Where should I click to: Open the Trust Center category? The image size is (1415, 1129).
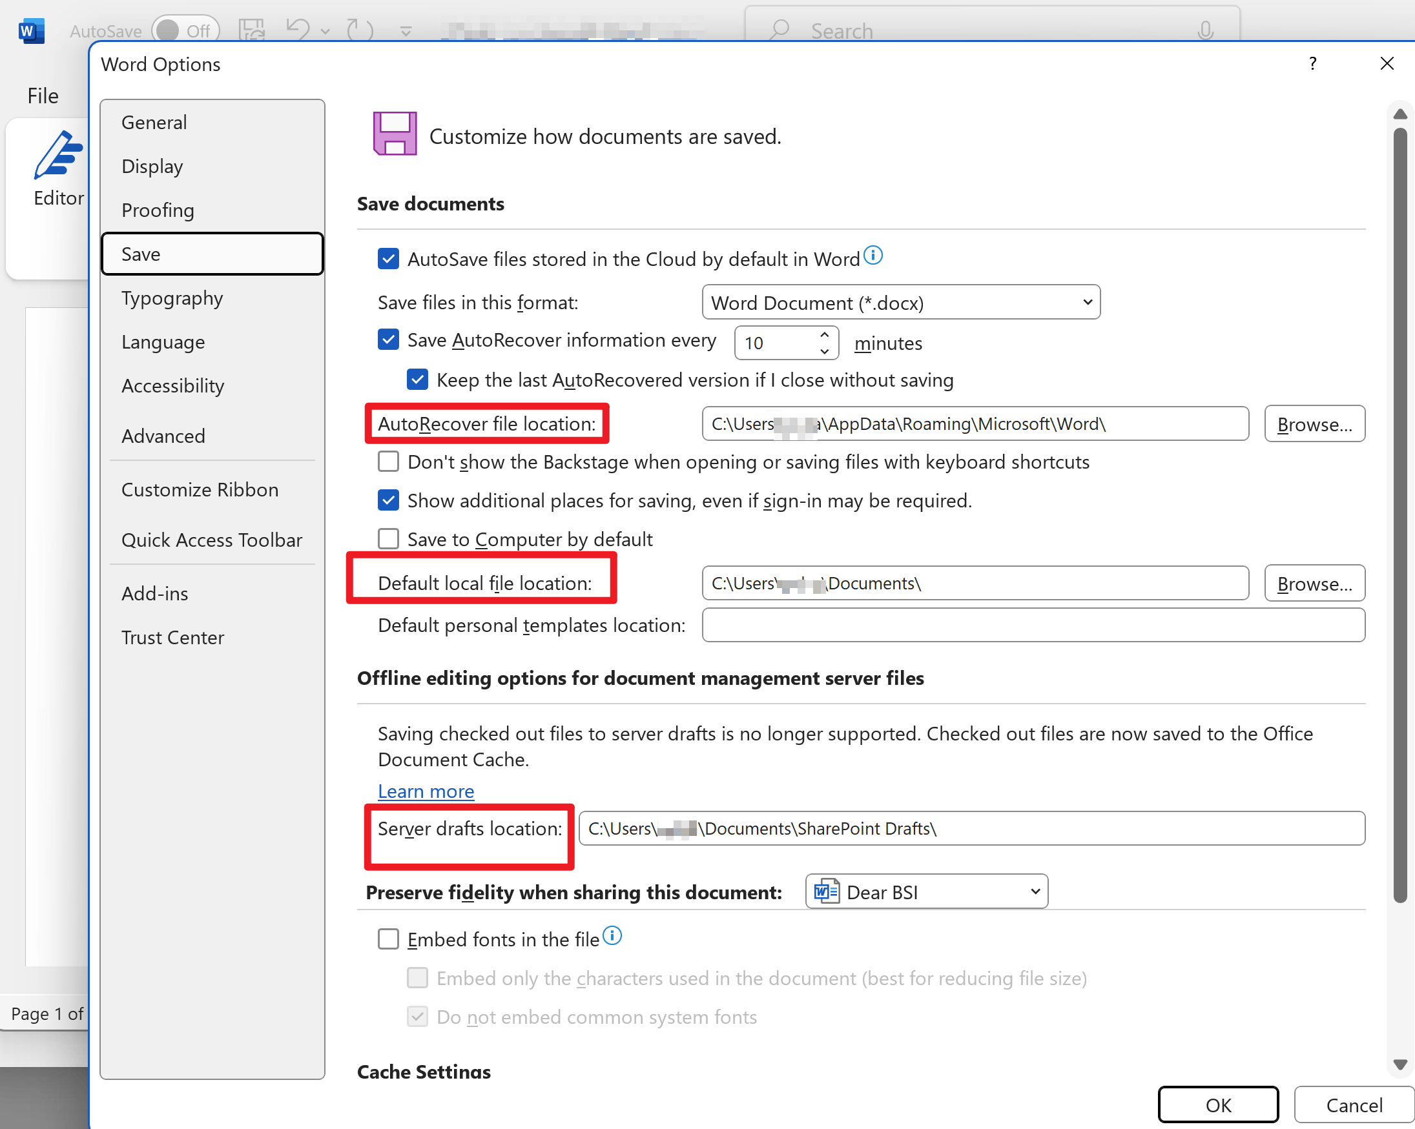(x=172, y=637)
